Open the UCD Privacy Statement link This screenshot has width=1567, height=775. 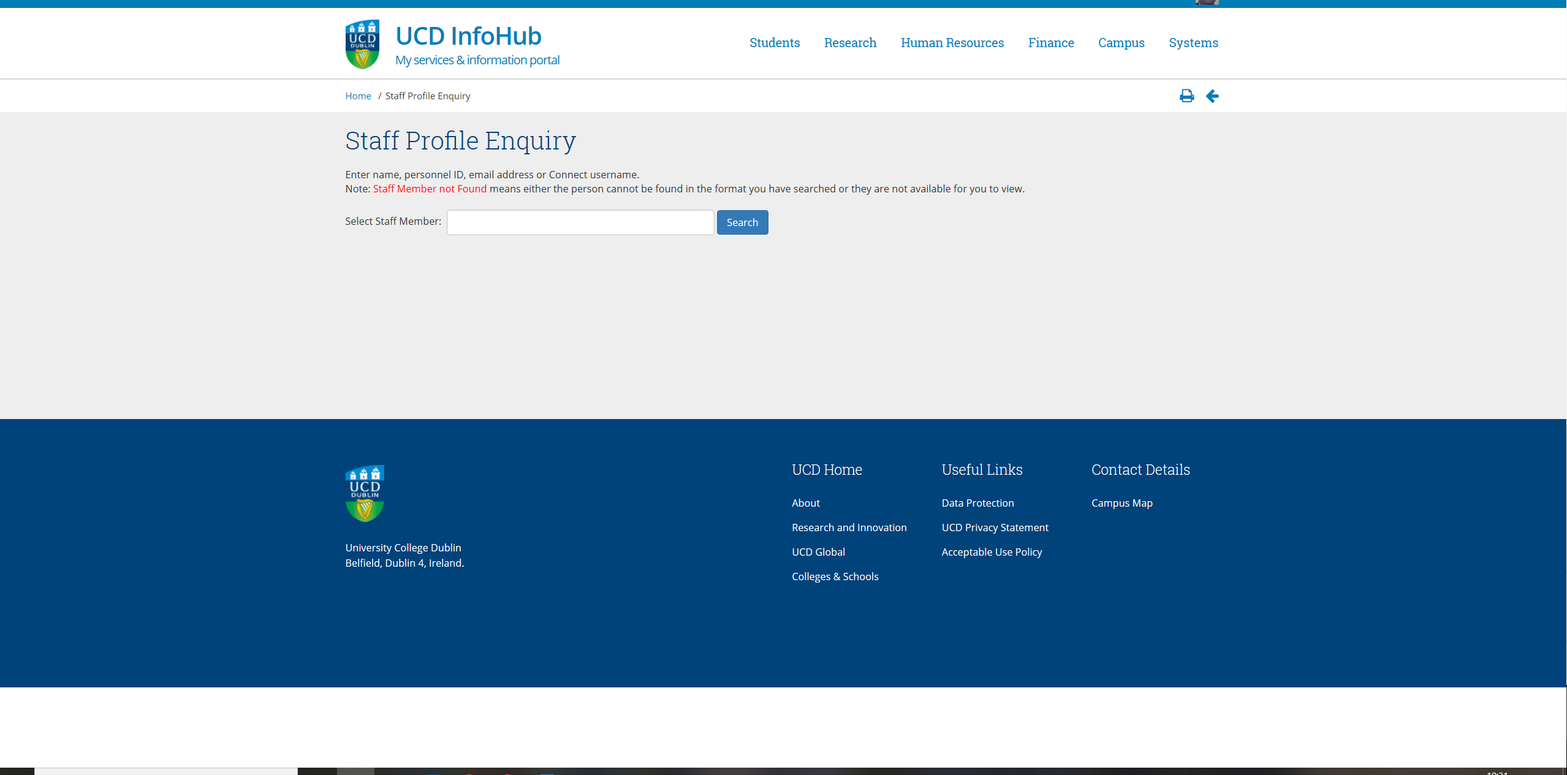[995, 527]
